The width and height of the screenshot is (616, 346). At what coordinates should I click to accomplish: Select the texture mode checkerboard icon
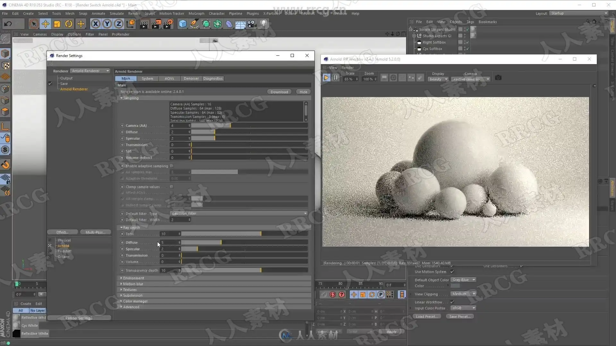pyautogui.click(x=5, y=65)
